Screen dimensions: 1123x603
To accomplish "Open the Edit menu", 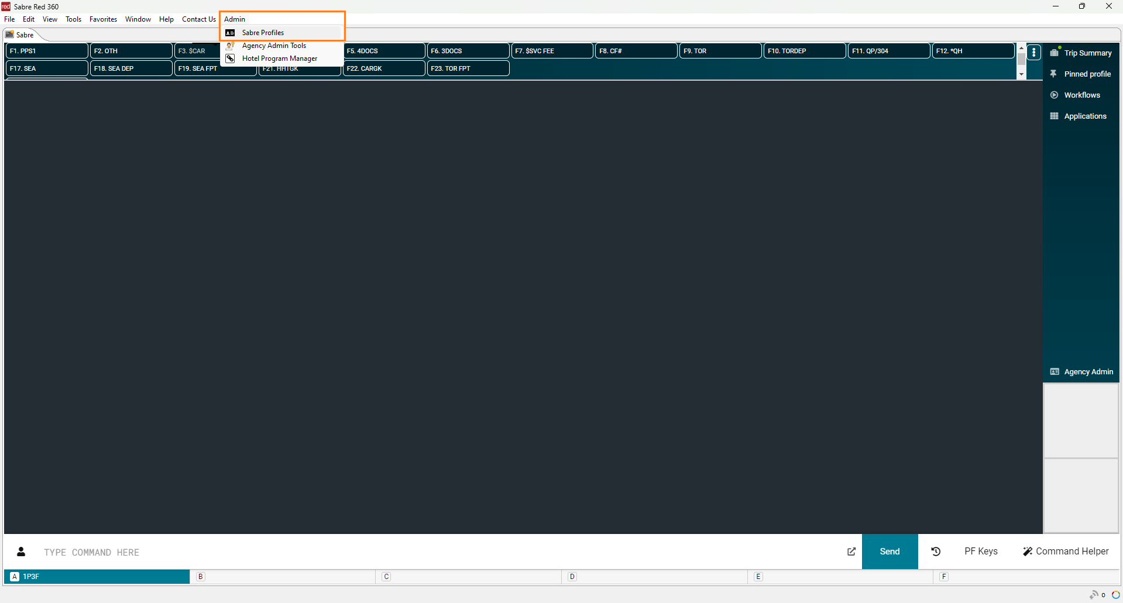I will (29, 19).
